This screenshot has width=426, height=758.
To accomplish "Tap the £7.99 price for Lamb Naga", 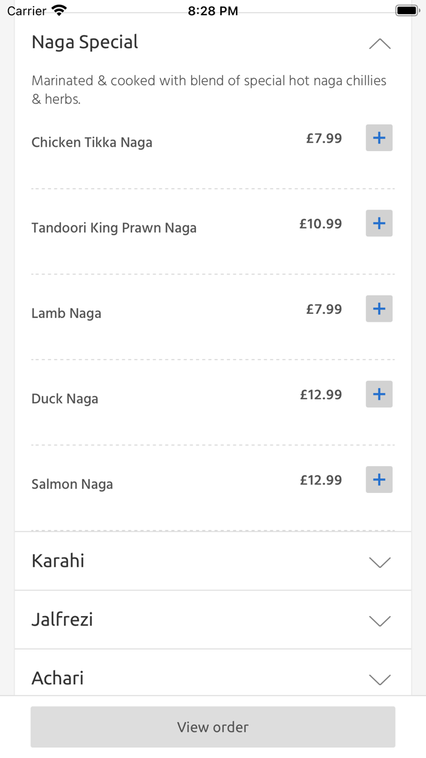I will pyautogui.click(x=324, y=309).
